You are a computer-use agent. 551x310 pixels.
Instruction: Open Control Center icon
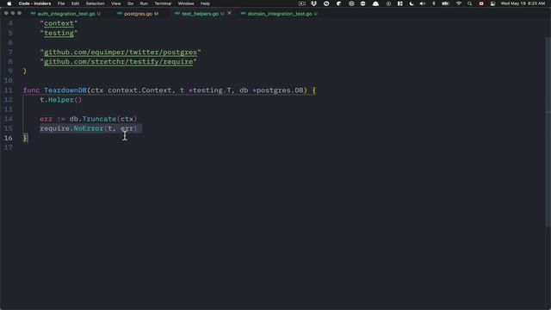pyautogui.click(x=492, y=3)
